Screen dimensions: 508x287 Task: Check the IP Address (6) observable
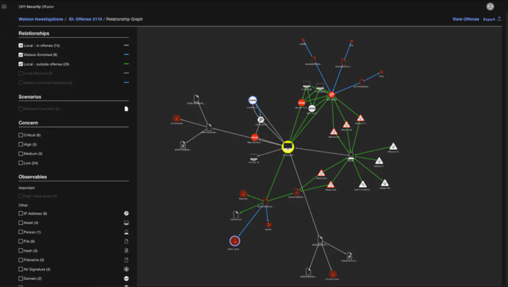tap(21, 213)
